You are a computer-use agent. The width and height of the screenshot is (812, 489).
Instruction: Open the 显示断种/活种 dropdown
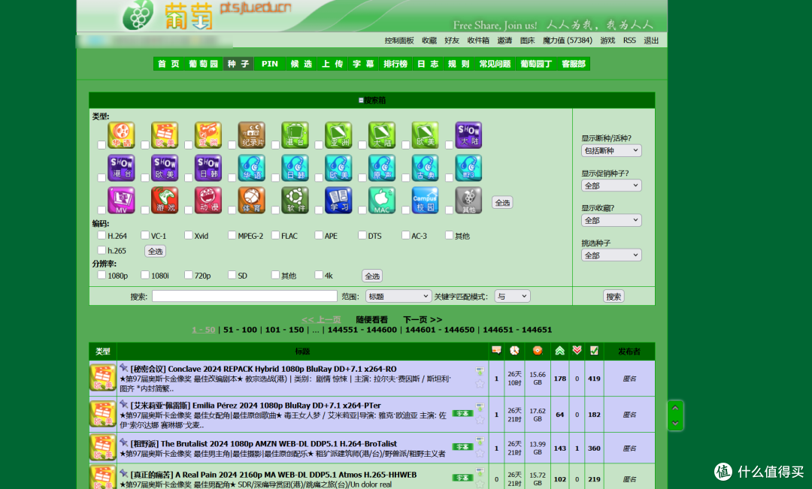611,150
